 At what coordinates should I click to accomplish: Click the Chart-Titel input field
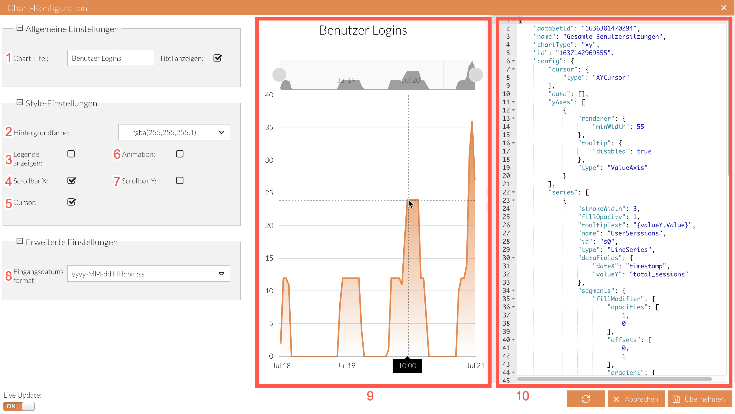(111, 58)
